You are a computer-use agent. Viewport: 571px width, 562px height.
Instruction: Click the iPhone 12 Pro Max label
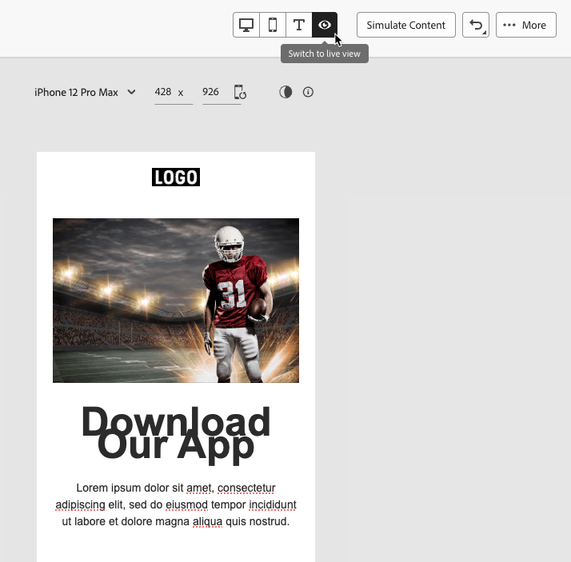click(x=76, y=93)
